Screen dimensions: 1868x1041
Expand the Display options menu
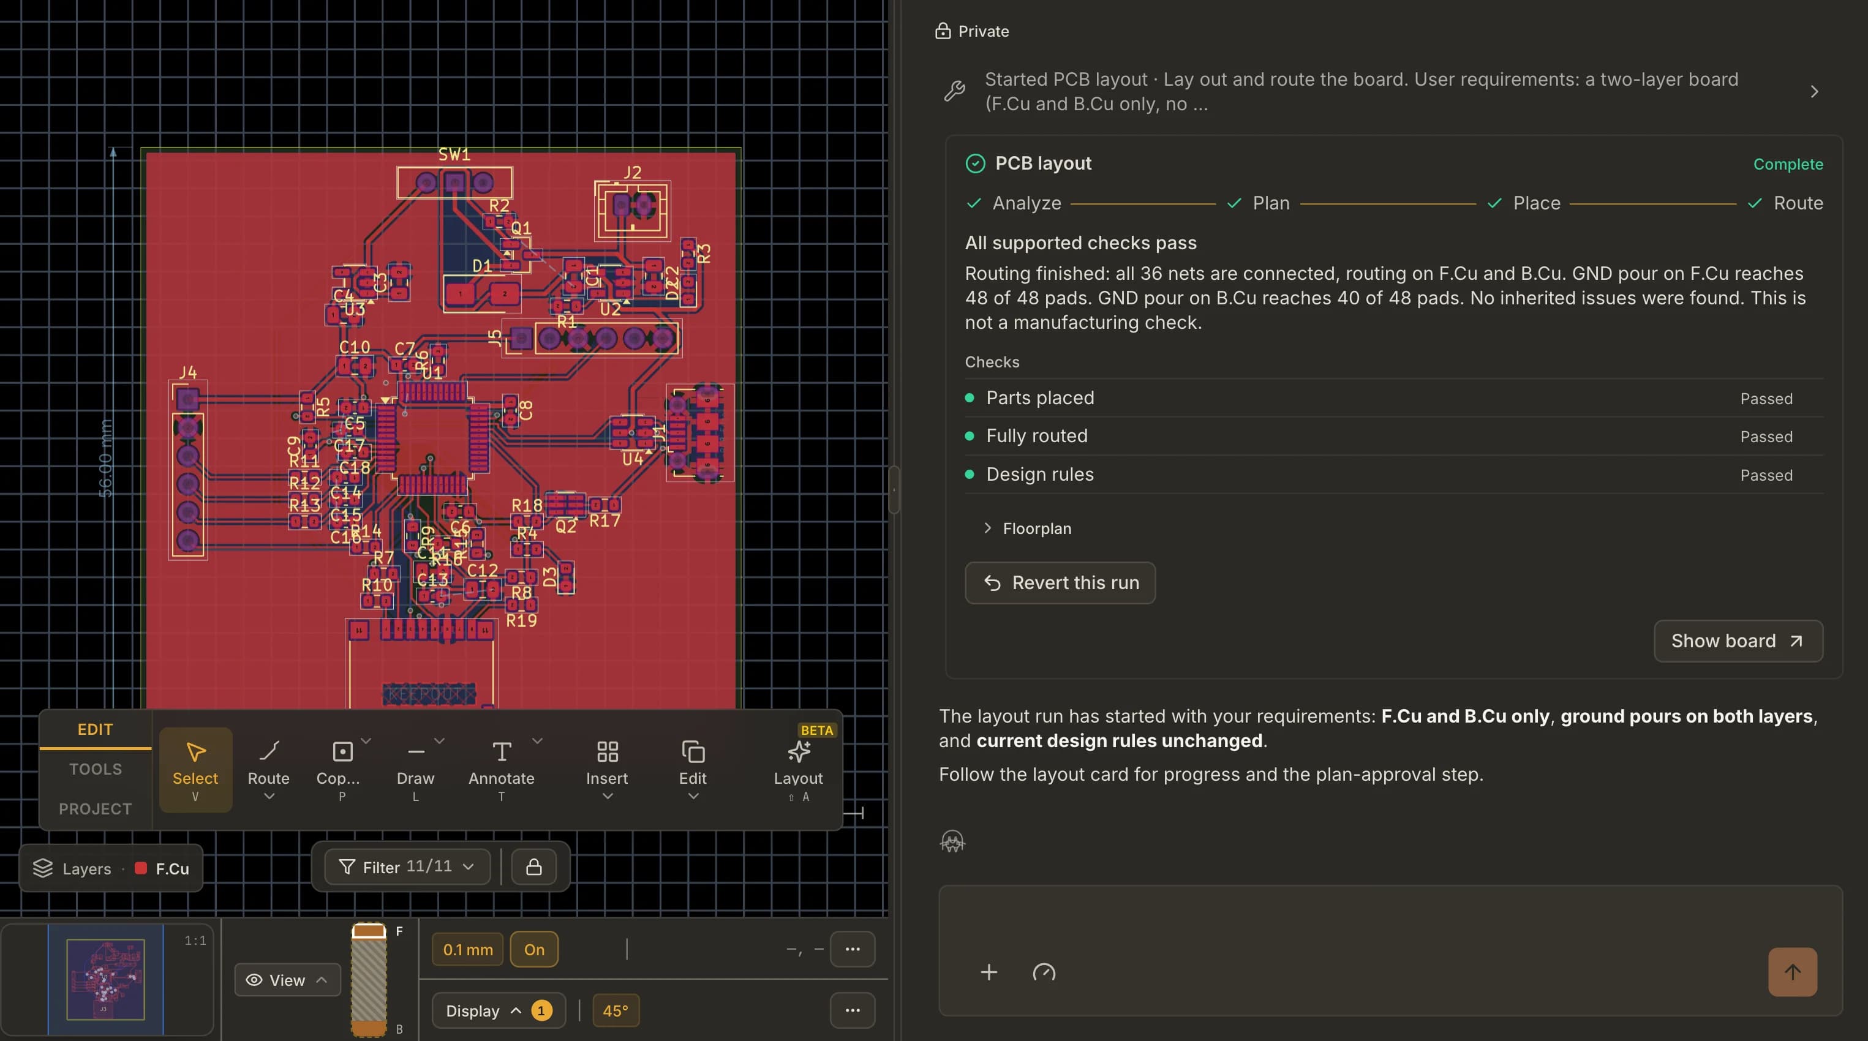[x=498, y=1010]
